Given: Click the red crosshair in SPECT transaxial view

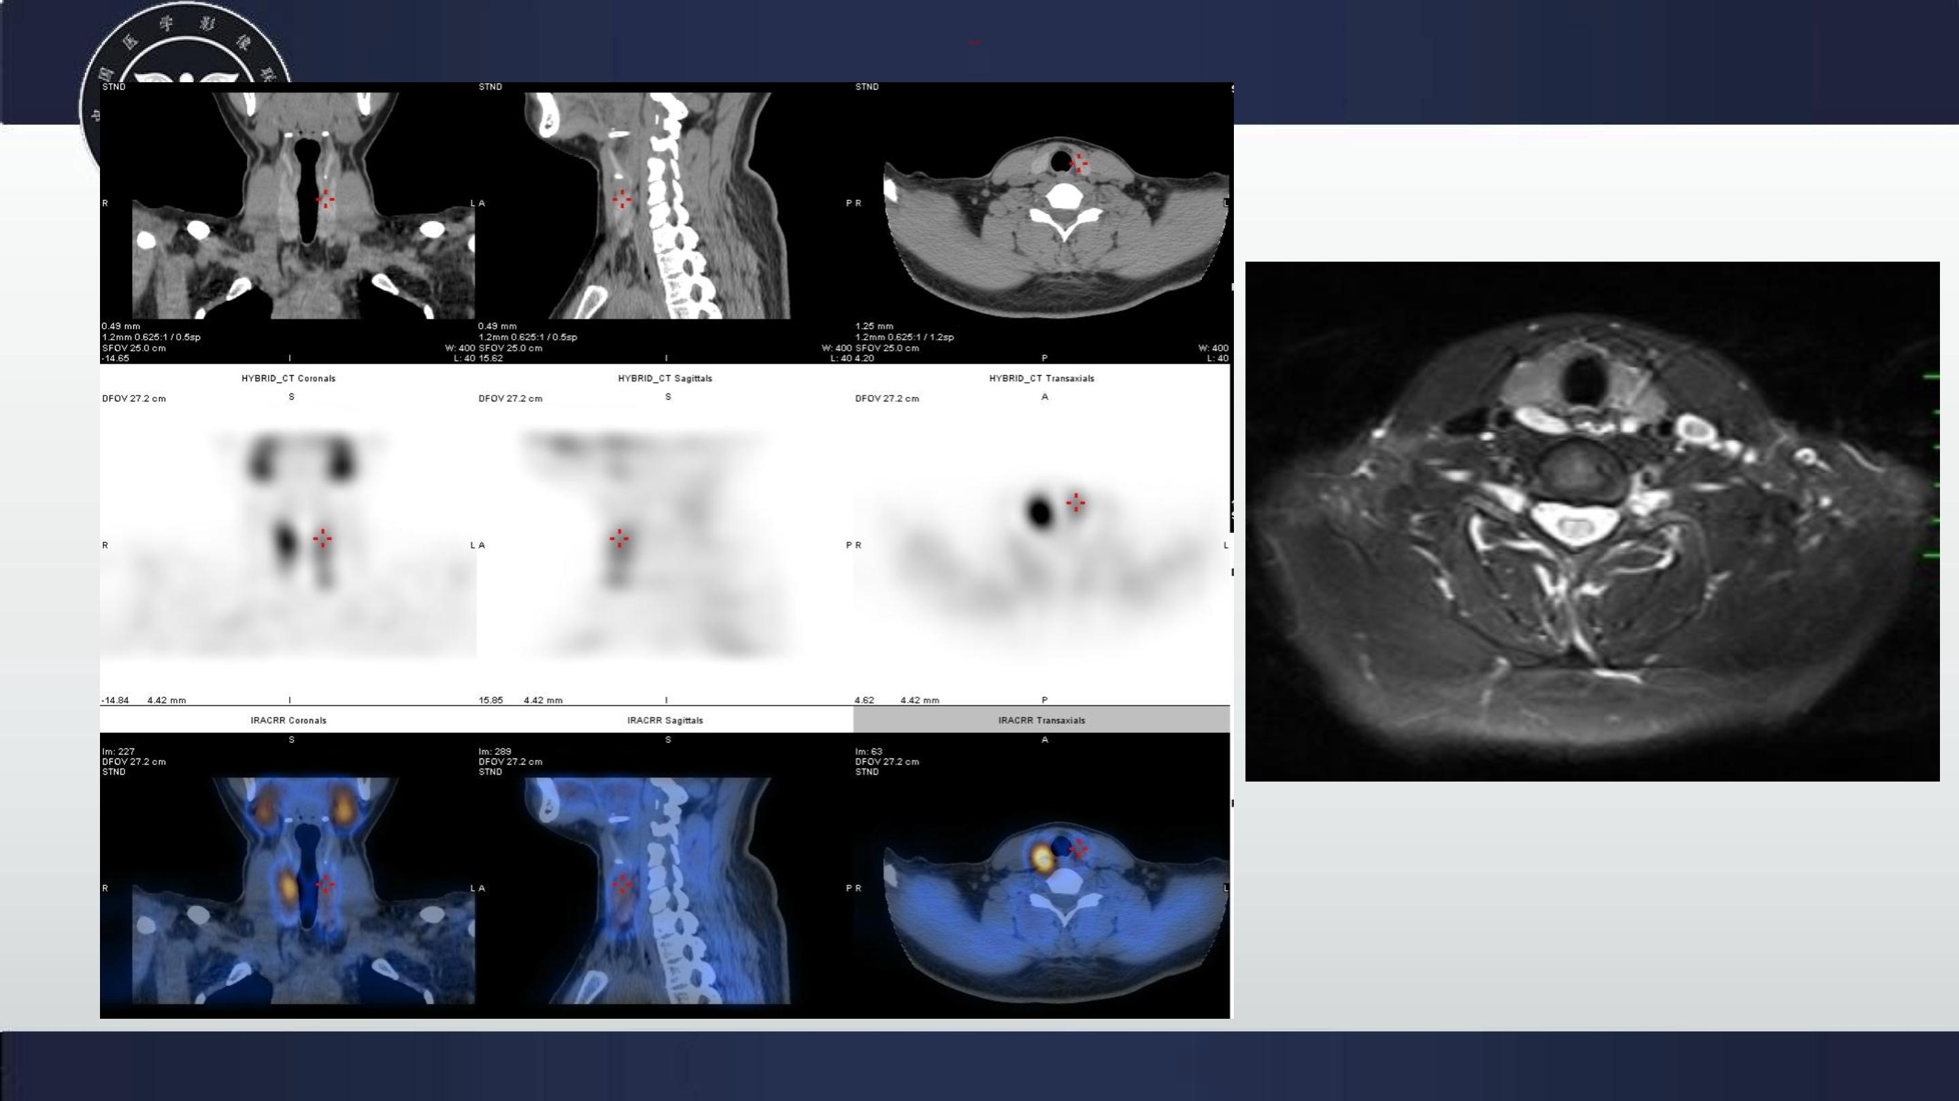Looking at the screenshot, I should 1075,502.
